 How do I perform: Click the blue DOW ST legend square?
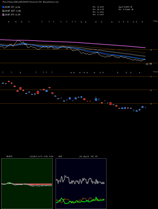[x=3, y=7]
